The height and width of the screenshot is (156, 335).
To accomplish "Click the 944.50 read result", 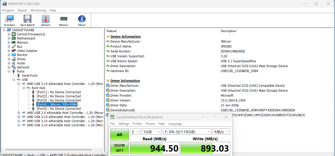I will click(154, 148).
